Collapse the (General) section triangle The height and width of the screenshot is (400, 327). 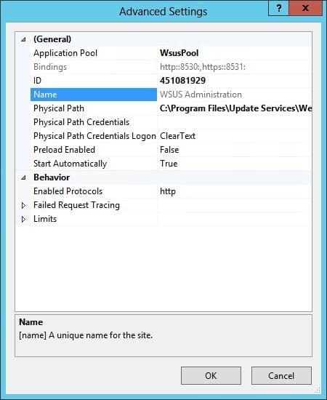[23, 39]
